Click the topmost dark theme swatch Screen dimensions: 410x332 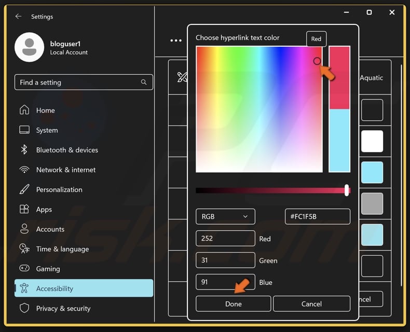click(372, 110)
